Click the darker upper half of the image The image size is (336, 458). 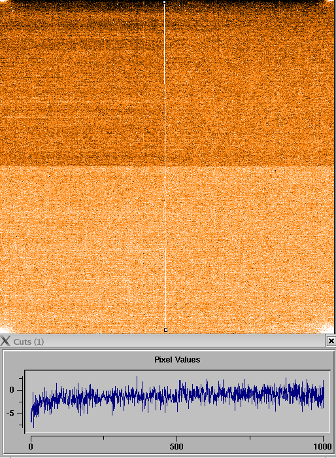pyautogui.click(x=82, y=88)
